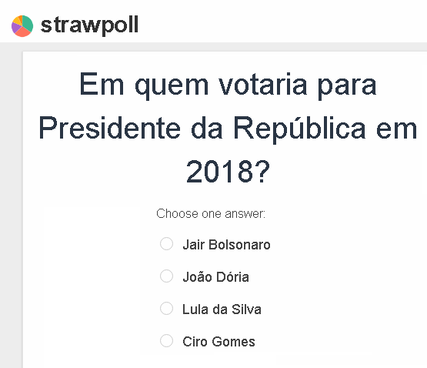
Task: Click the red slice of the pie logo
Action: [23, 32]
